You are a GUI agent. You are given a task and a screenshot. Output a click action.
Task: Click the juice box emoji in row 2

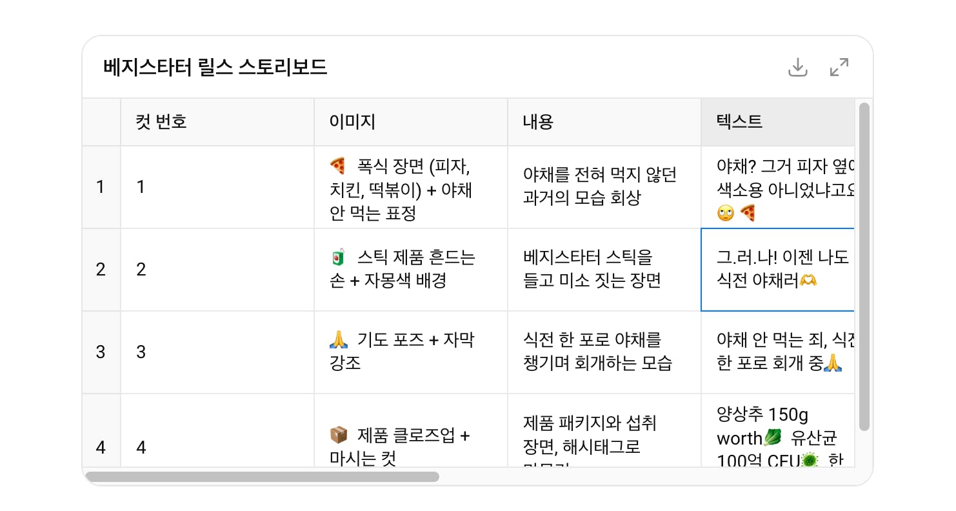point(338,258)
